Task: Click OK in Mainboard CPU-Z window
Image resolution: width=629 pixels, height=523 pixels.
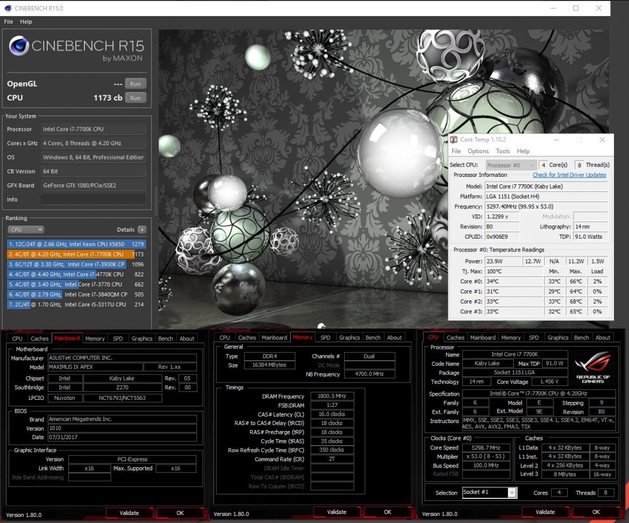Action: pyautogui.click(x=180, y=513)
